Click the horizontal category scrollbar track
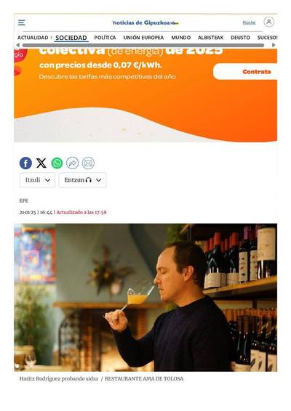 pos(143,45)
